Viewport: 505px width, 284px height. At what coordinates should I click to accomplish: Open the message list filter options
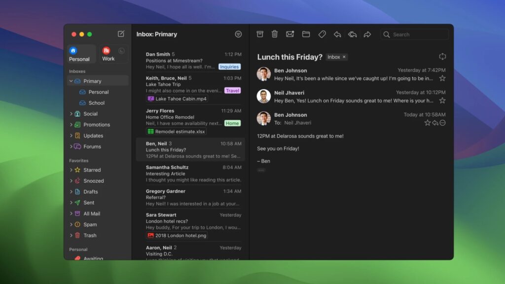click(238, 34)
